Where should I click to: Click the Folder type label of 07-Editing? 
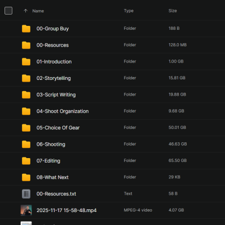coord(130,160)
